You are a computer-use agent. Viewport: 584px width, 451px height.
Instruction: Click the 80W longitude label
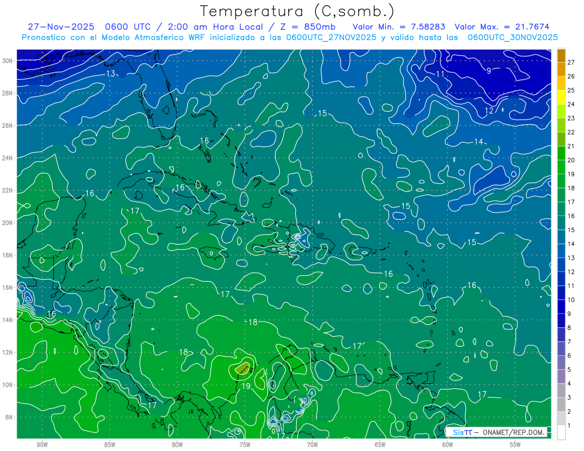[x=177, y=445]
